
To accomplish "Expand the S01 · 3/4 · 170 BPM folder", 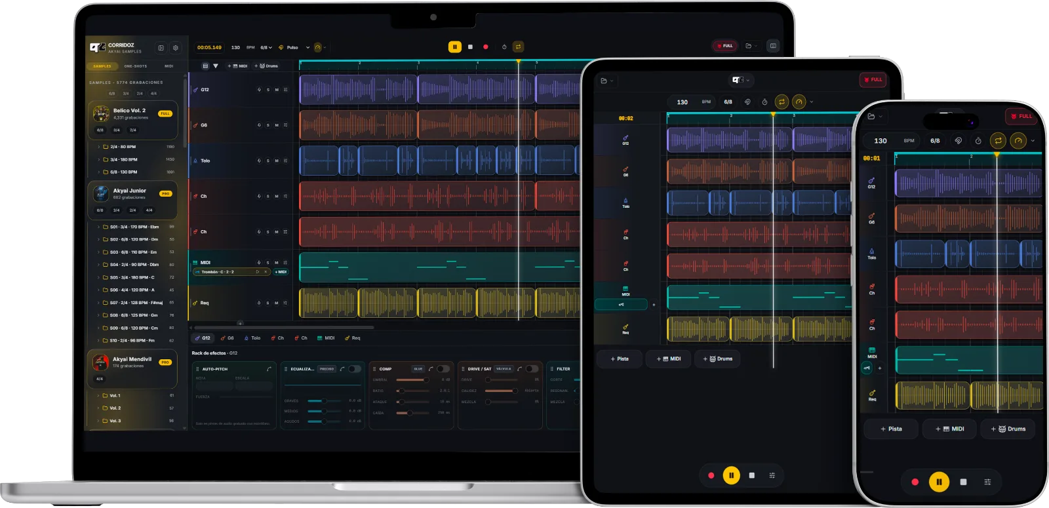I will pos(136,227).
